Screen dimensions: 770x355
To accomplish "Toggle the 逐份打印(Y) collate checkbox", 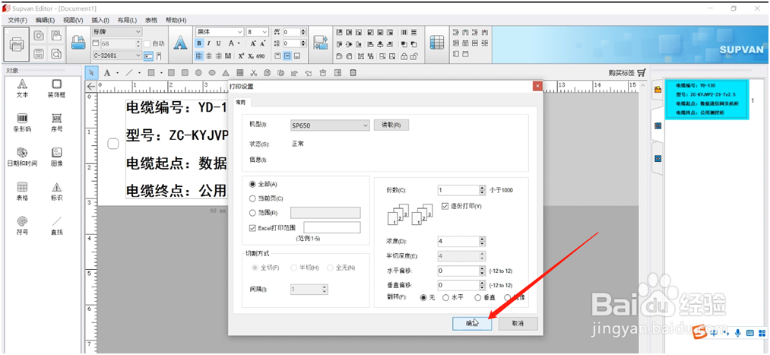I will coord(445,206).
